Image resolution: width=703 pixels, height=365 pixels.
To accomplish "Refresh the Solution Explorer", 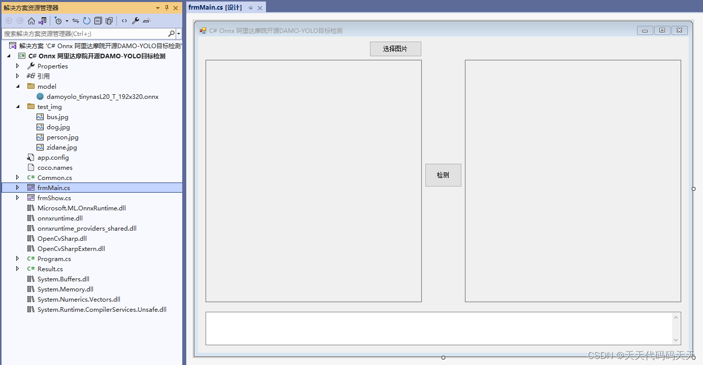I will [87, 21].
